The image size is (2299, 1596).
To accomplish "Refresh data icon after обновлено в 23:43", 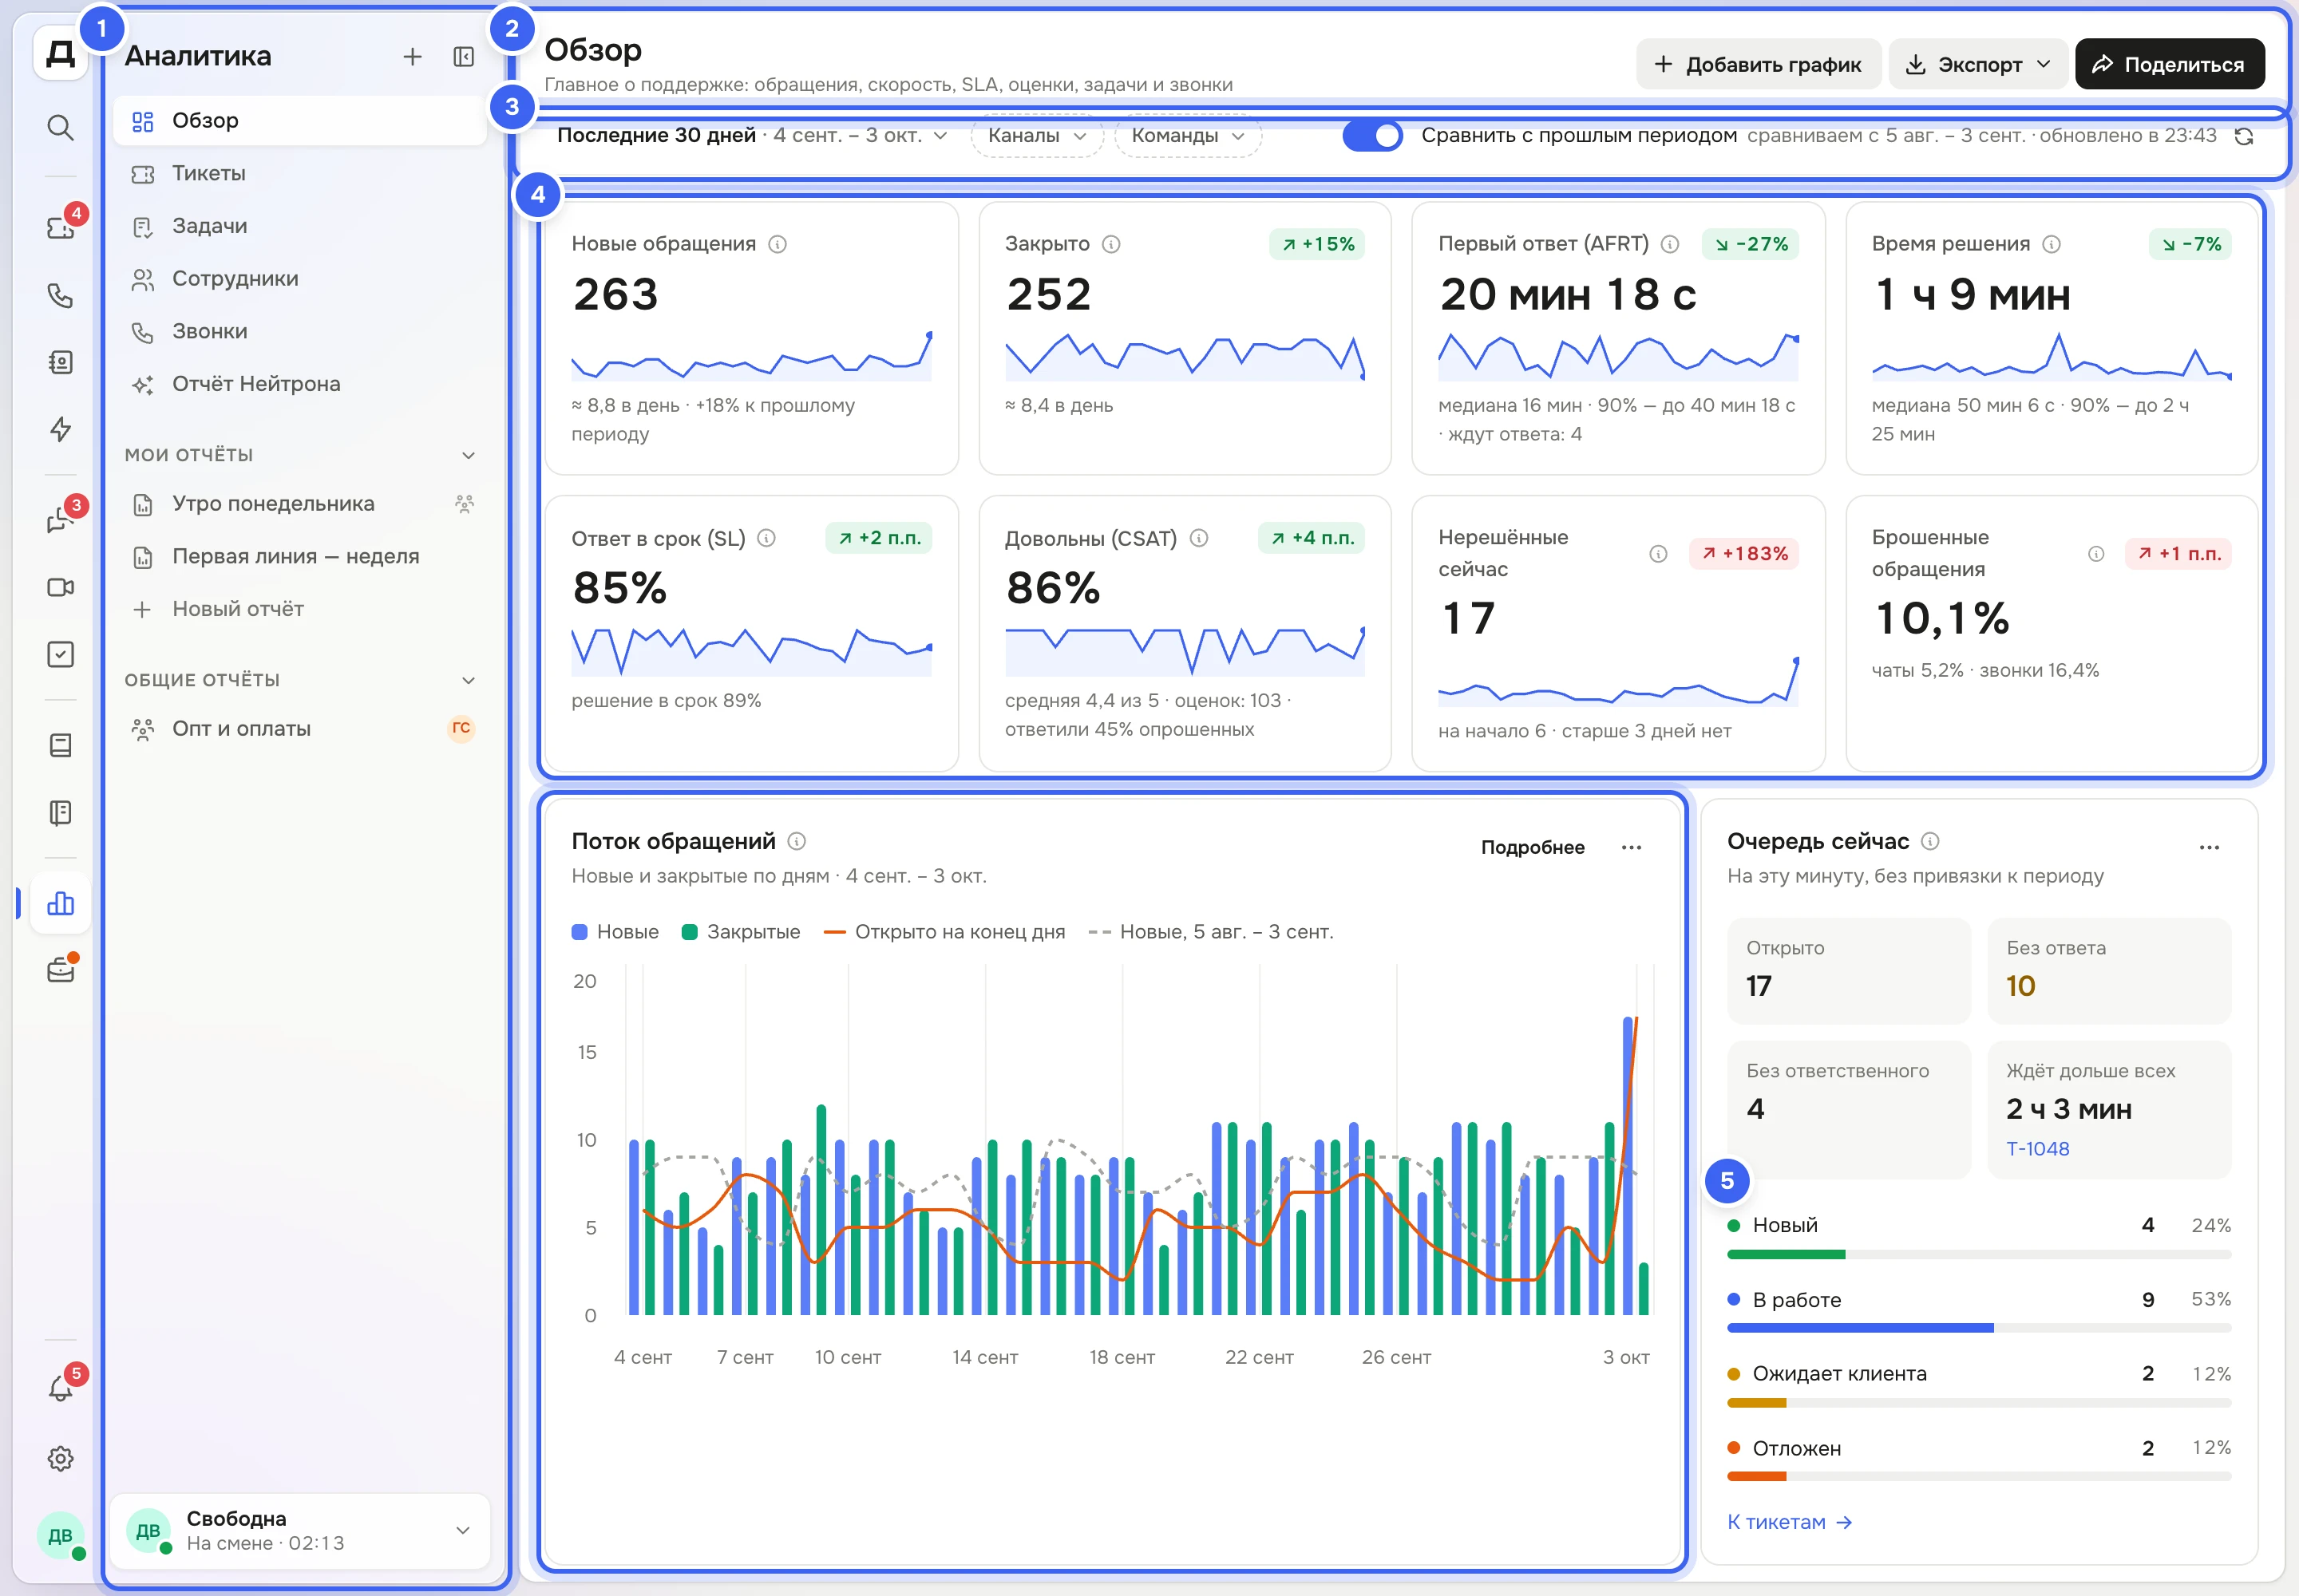I will point(2244,136).
